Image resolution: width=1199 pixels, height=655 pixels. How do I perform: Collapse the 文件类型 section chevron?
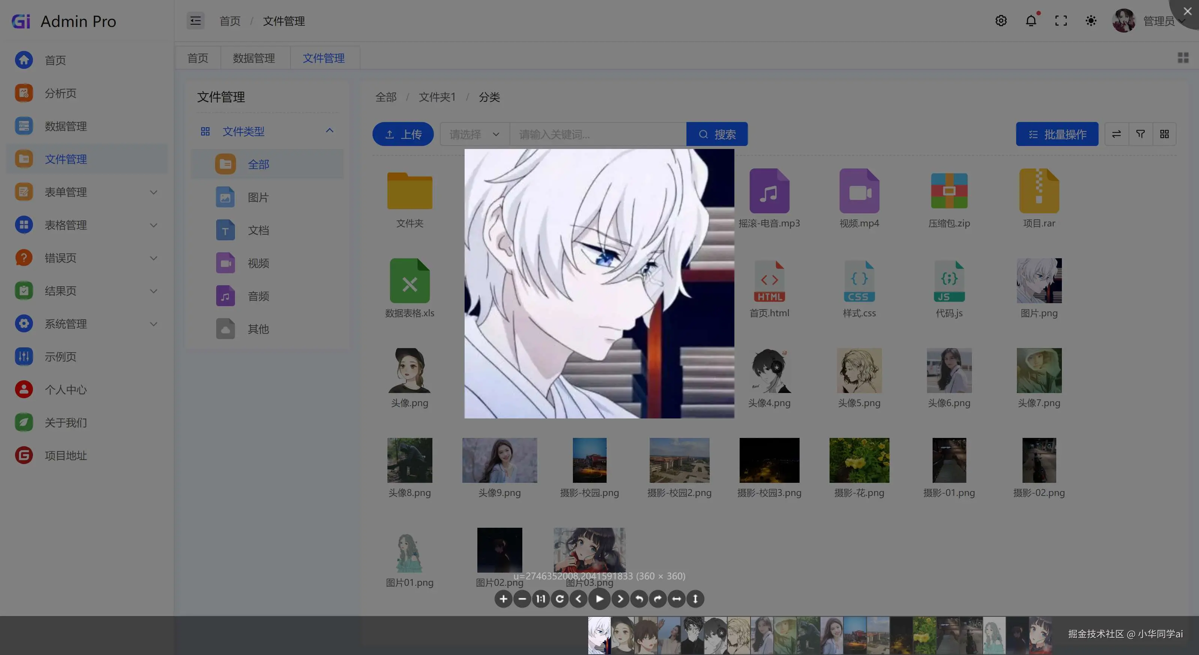pyautogui.click(x=330, y=131)
